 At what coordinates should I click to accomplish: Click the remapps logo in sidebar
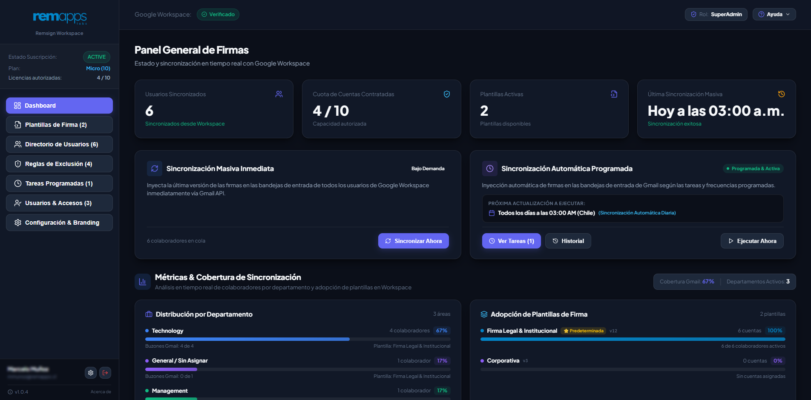pyautogui.click(x=60, y=17)
